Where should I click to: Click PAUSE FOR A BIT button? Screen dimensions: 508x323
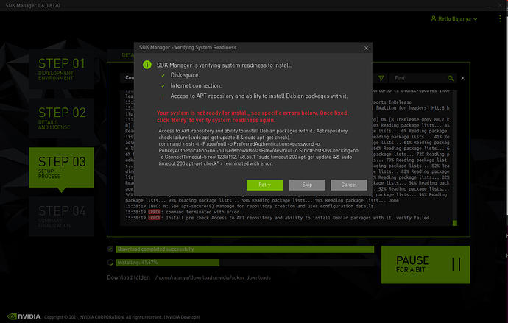click(426, 264)
